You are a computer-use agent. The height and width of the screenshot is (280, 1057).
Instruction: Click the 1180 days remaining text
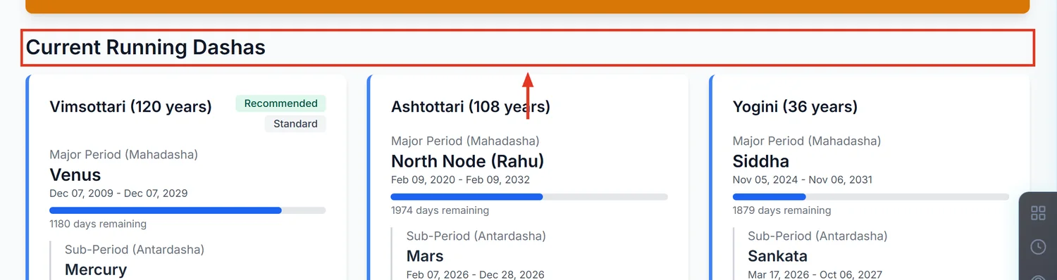click(x=98, y=224)
